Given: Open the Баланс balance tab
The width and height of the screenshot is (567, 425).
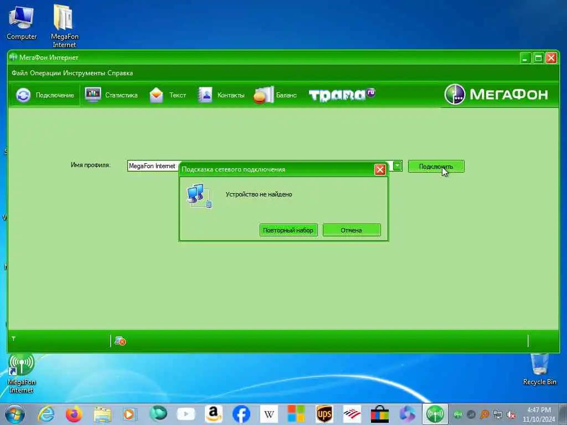Looking at the screenshot, I should point(275,95).
